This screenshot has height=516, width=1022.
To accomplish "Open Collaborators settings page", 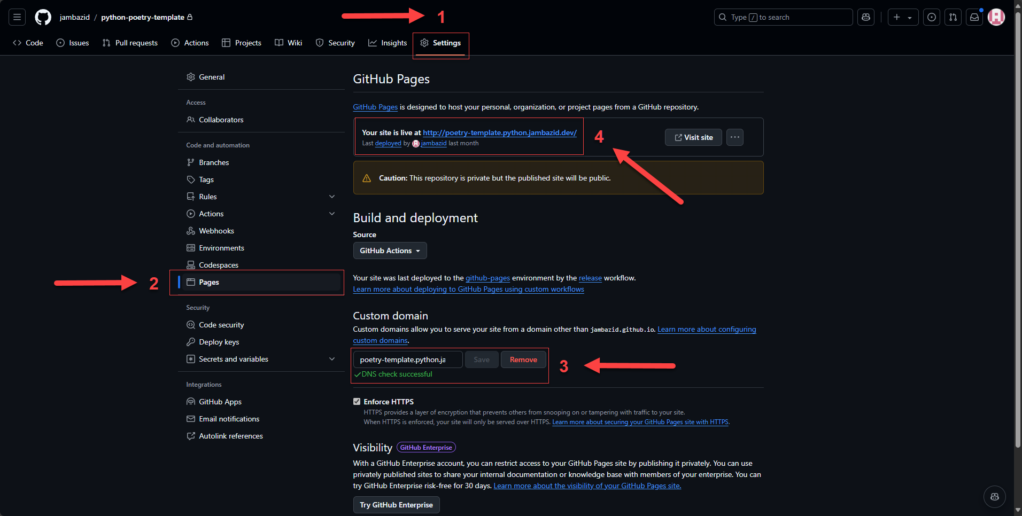I will [261, 120].
